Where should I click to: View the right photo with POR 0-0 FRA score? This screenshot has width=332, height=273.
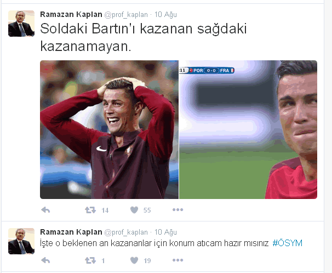pyautogui.click(x=248, y=129)
